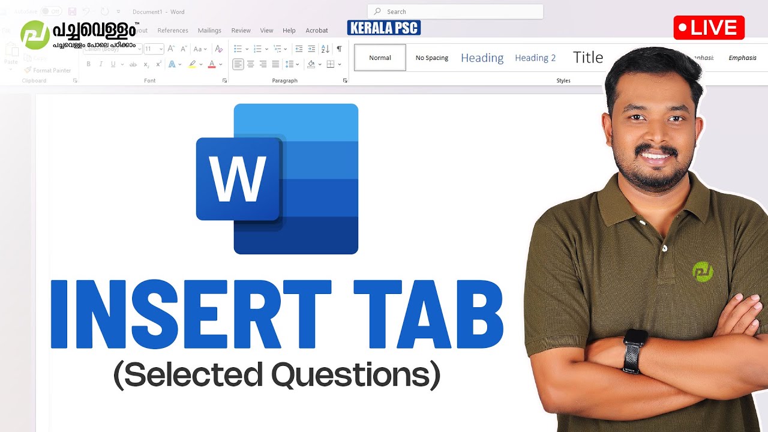Open the font size combo box
Screen dimensions: 768x432
[154, 49]
